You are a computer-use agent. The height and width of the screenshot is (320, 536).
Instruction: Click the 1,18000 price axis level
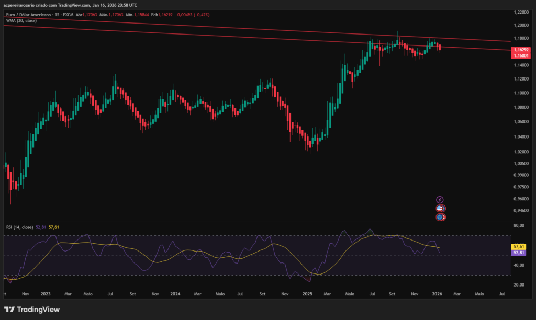pos(521,38)
